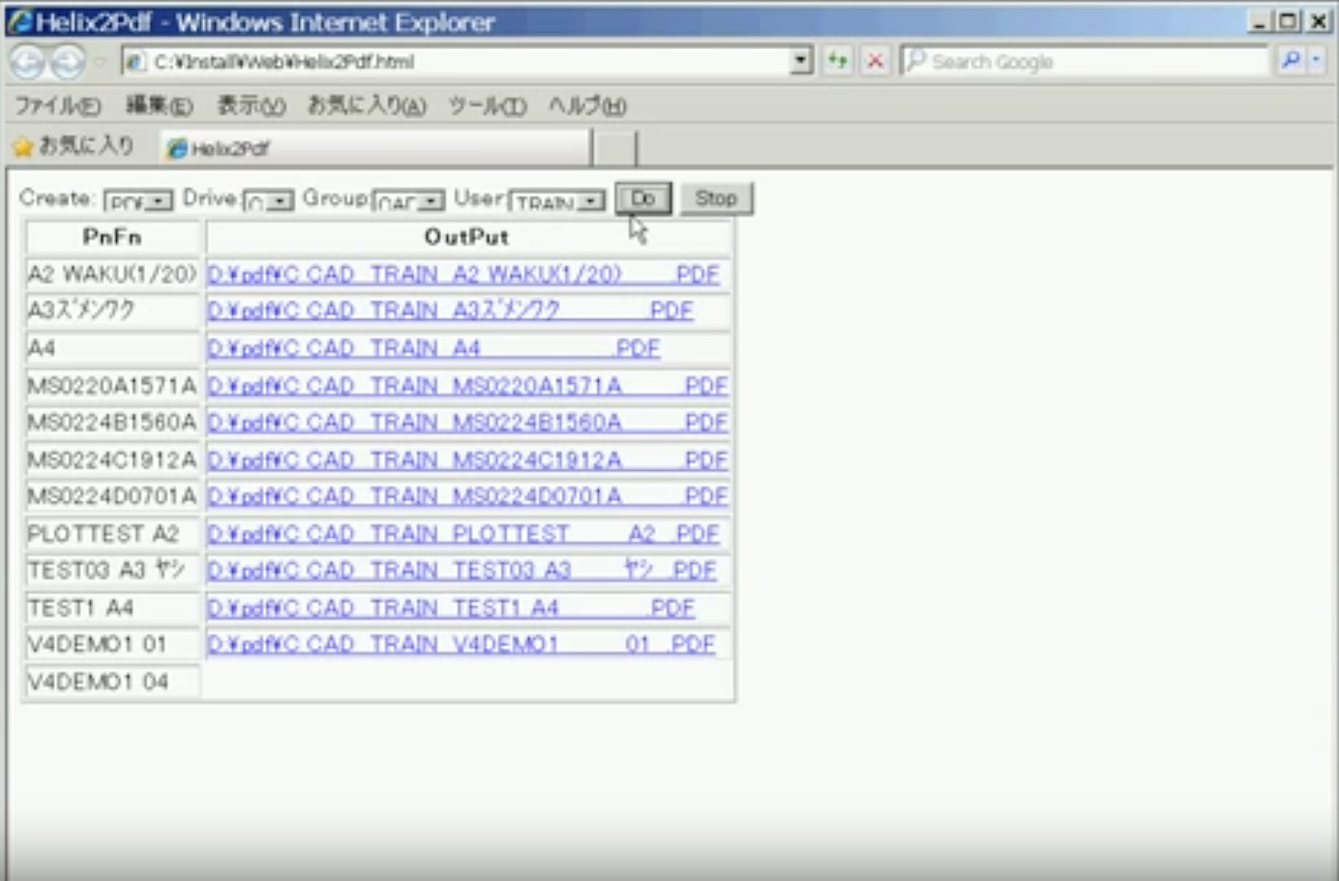Select the Helix2Pdf browser tab
Screen dimensions: 1339x881
pyautogui.click(x=375, y=148)
